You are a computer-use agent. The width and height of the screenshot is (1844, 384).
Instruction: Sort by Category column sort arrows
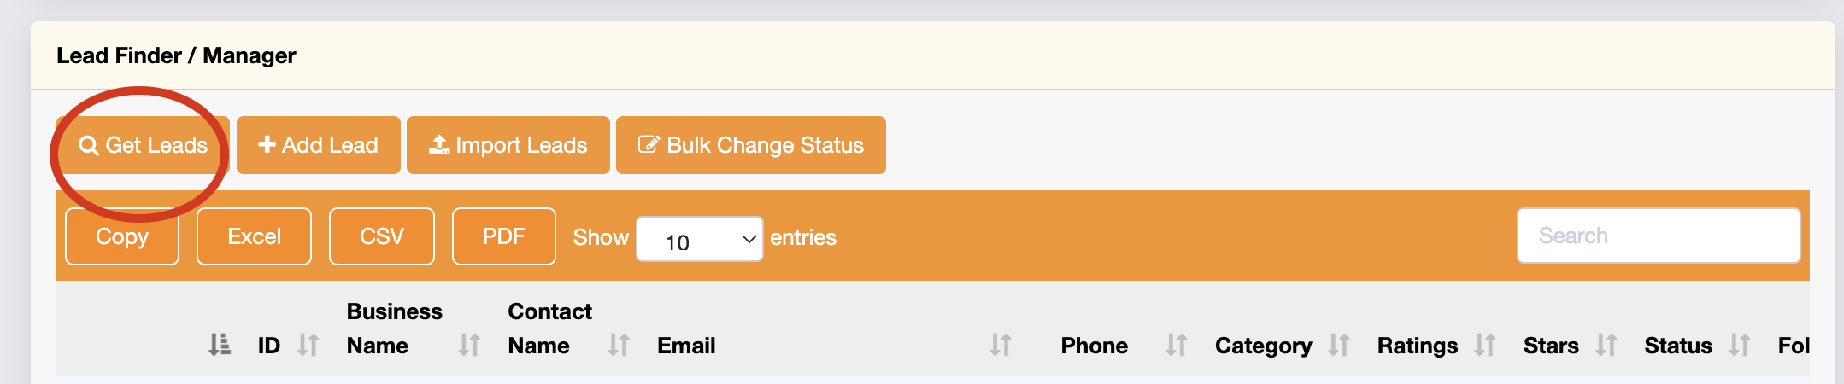coord(1339,345)
